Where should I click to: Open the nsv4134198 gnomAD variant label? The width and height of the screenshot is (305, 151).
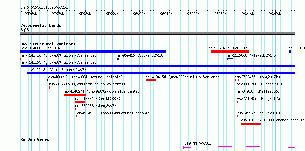coord(114,113)
